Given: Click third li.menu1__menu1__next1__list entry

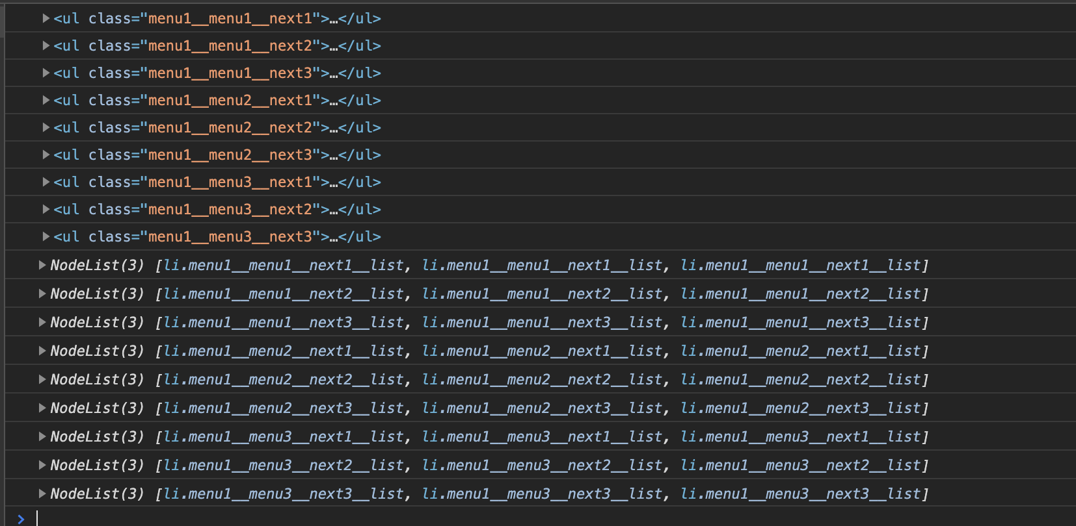Looking at the screenshot, I should [801, 265].
